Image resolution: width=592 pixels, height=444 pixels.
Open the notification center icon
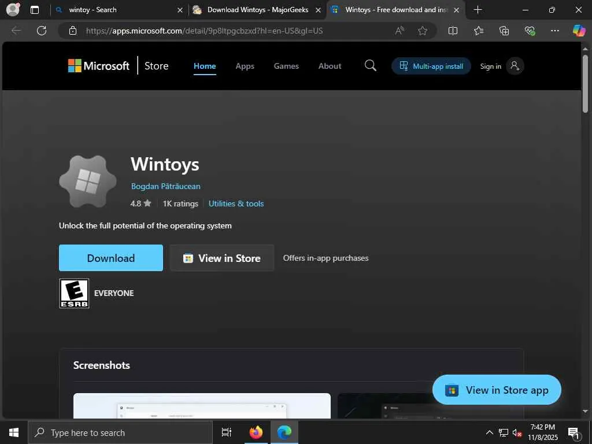(x=574, y=432)
